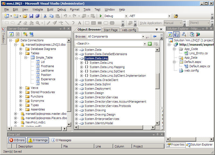Click the Object Browser back navigation arrow

click(155, 36)
